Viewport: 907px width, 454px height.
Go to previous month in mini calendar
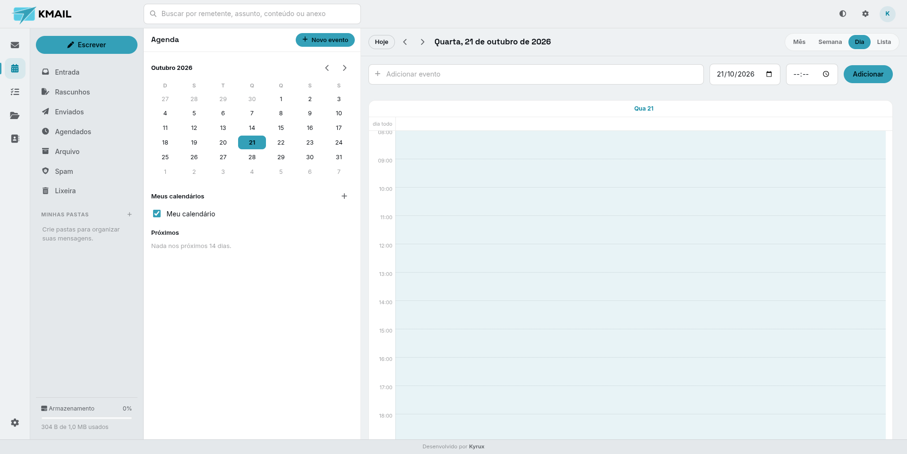tap(327, 68)
